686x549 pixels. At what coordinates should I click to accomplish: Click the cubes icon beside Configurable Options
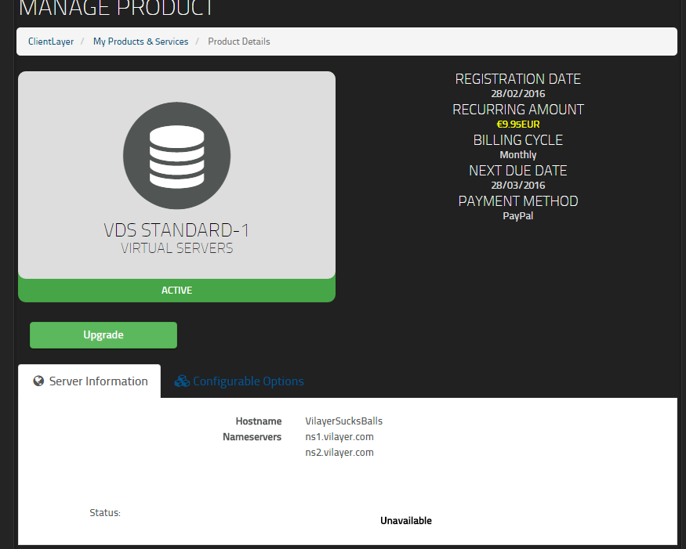tap(182, 381)
